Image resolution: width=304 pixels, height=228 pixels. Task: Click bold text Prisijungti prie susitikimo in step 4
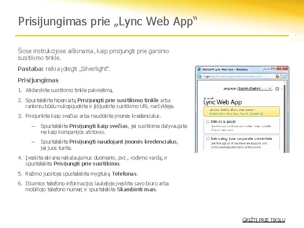87,164
